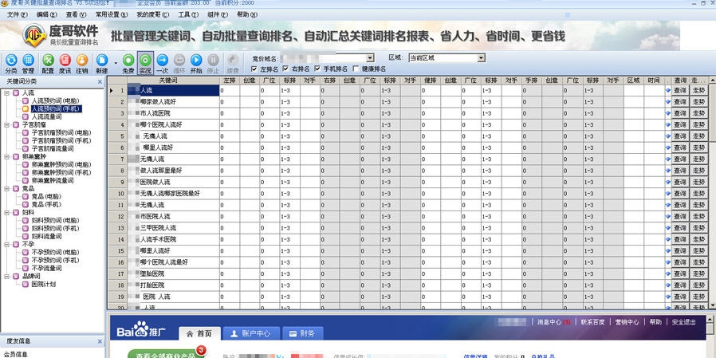Switch to the 账户中心 tab
716x358 pixels.
pos(251,333)
